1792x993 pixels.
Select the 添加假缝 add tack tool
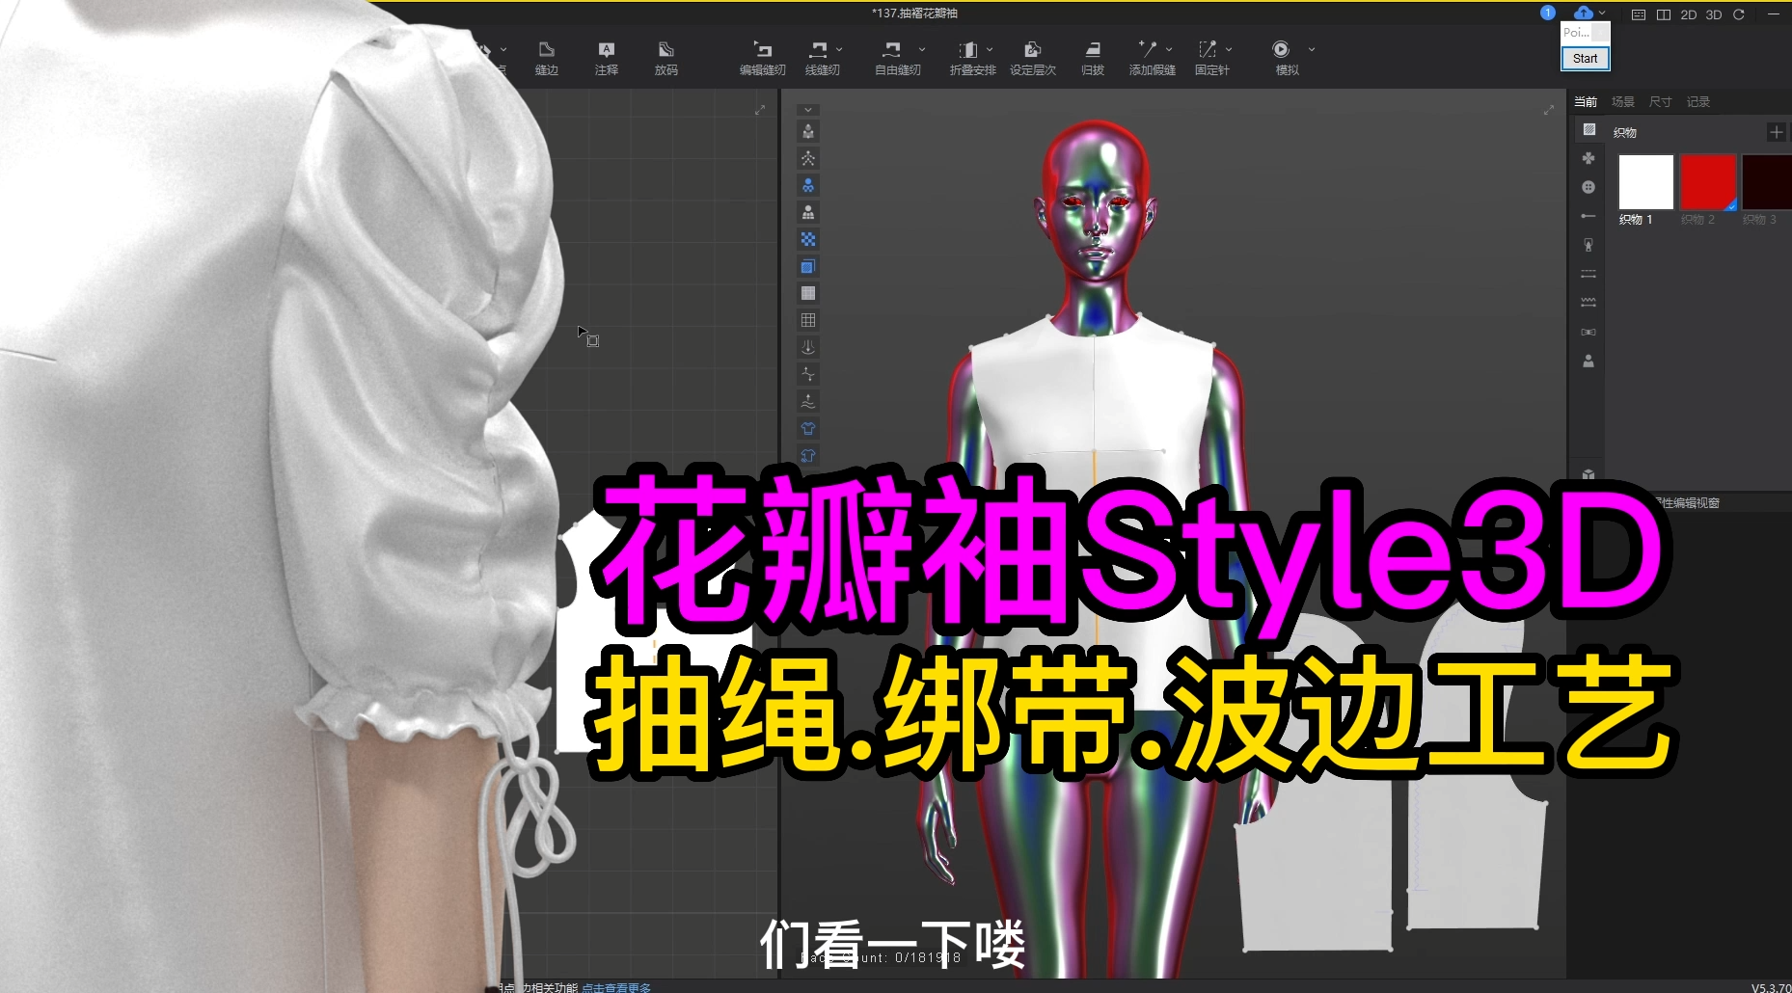[1151, 58]
